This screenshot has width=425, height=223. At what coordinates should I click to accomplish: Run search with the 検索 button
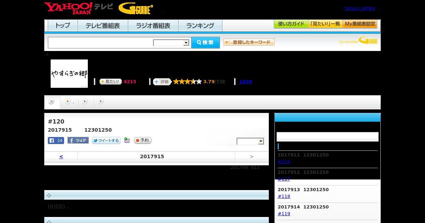[x=205, y=42]
